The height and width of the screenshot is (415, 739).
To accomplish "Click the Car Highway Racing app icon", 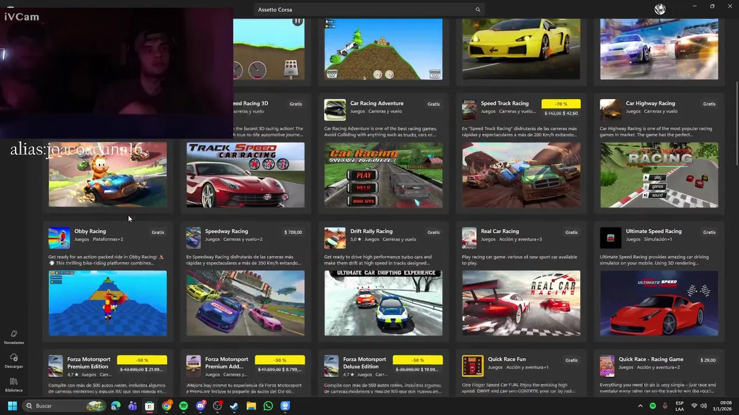I will point(611,110).
